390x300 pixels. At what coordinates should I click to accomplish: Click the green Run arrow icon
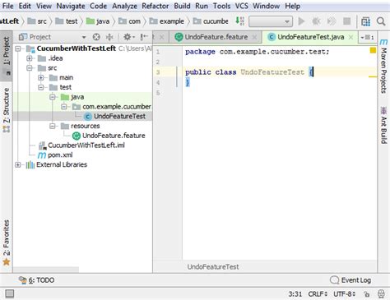(x=301, y=21)
